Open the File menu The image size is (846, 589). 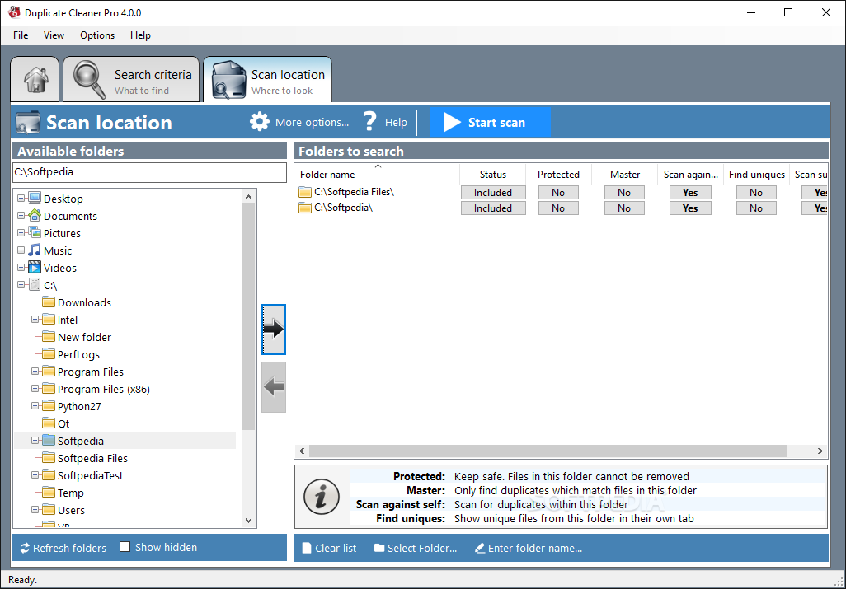21,35
